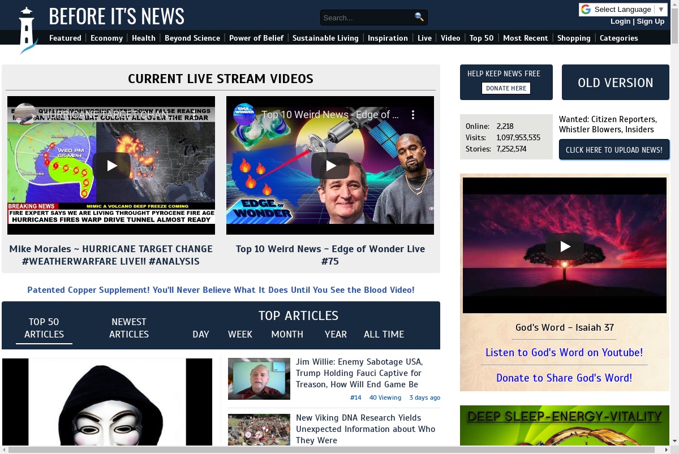Open the Login link

click(620, 21)
